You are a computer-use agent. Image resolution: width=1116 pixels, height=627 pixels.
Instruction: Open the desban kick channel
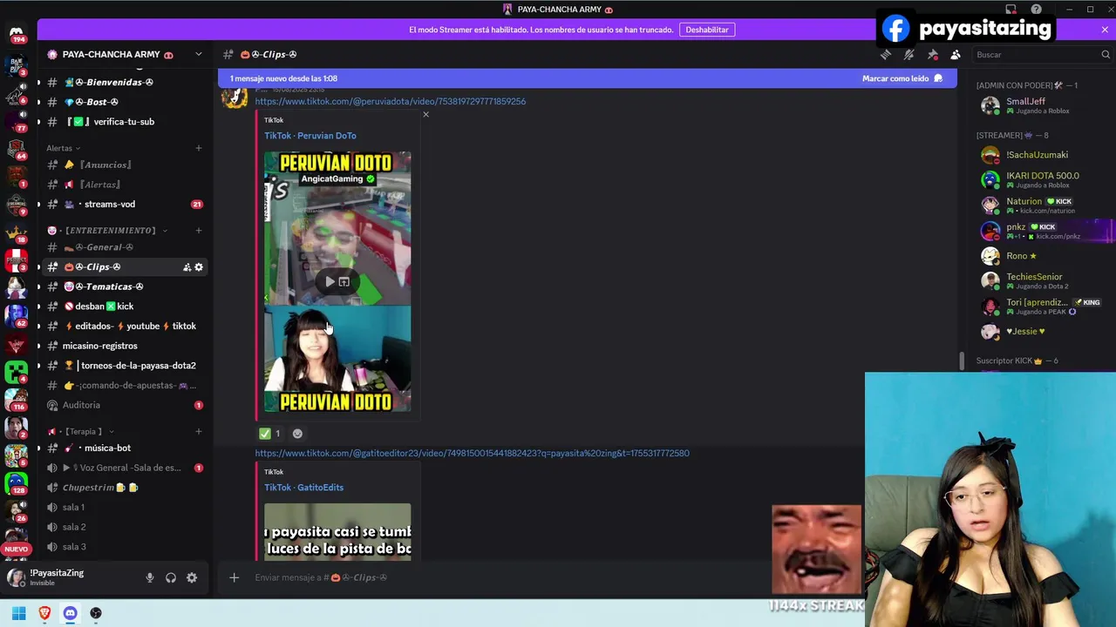coord(124,307)
